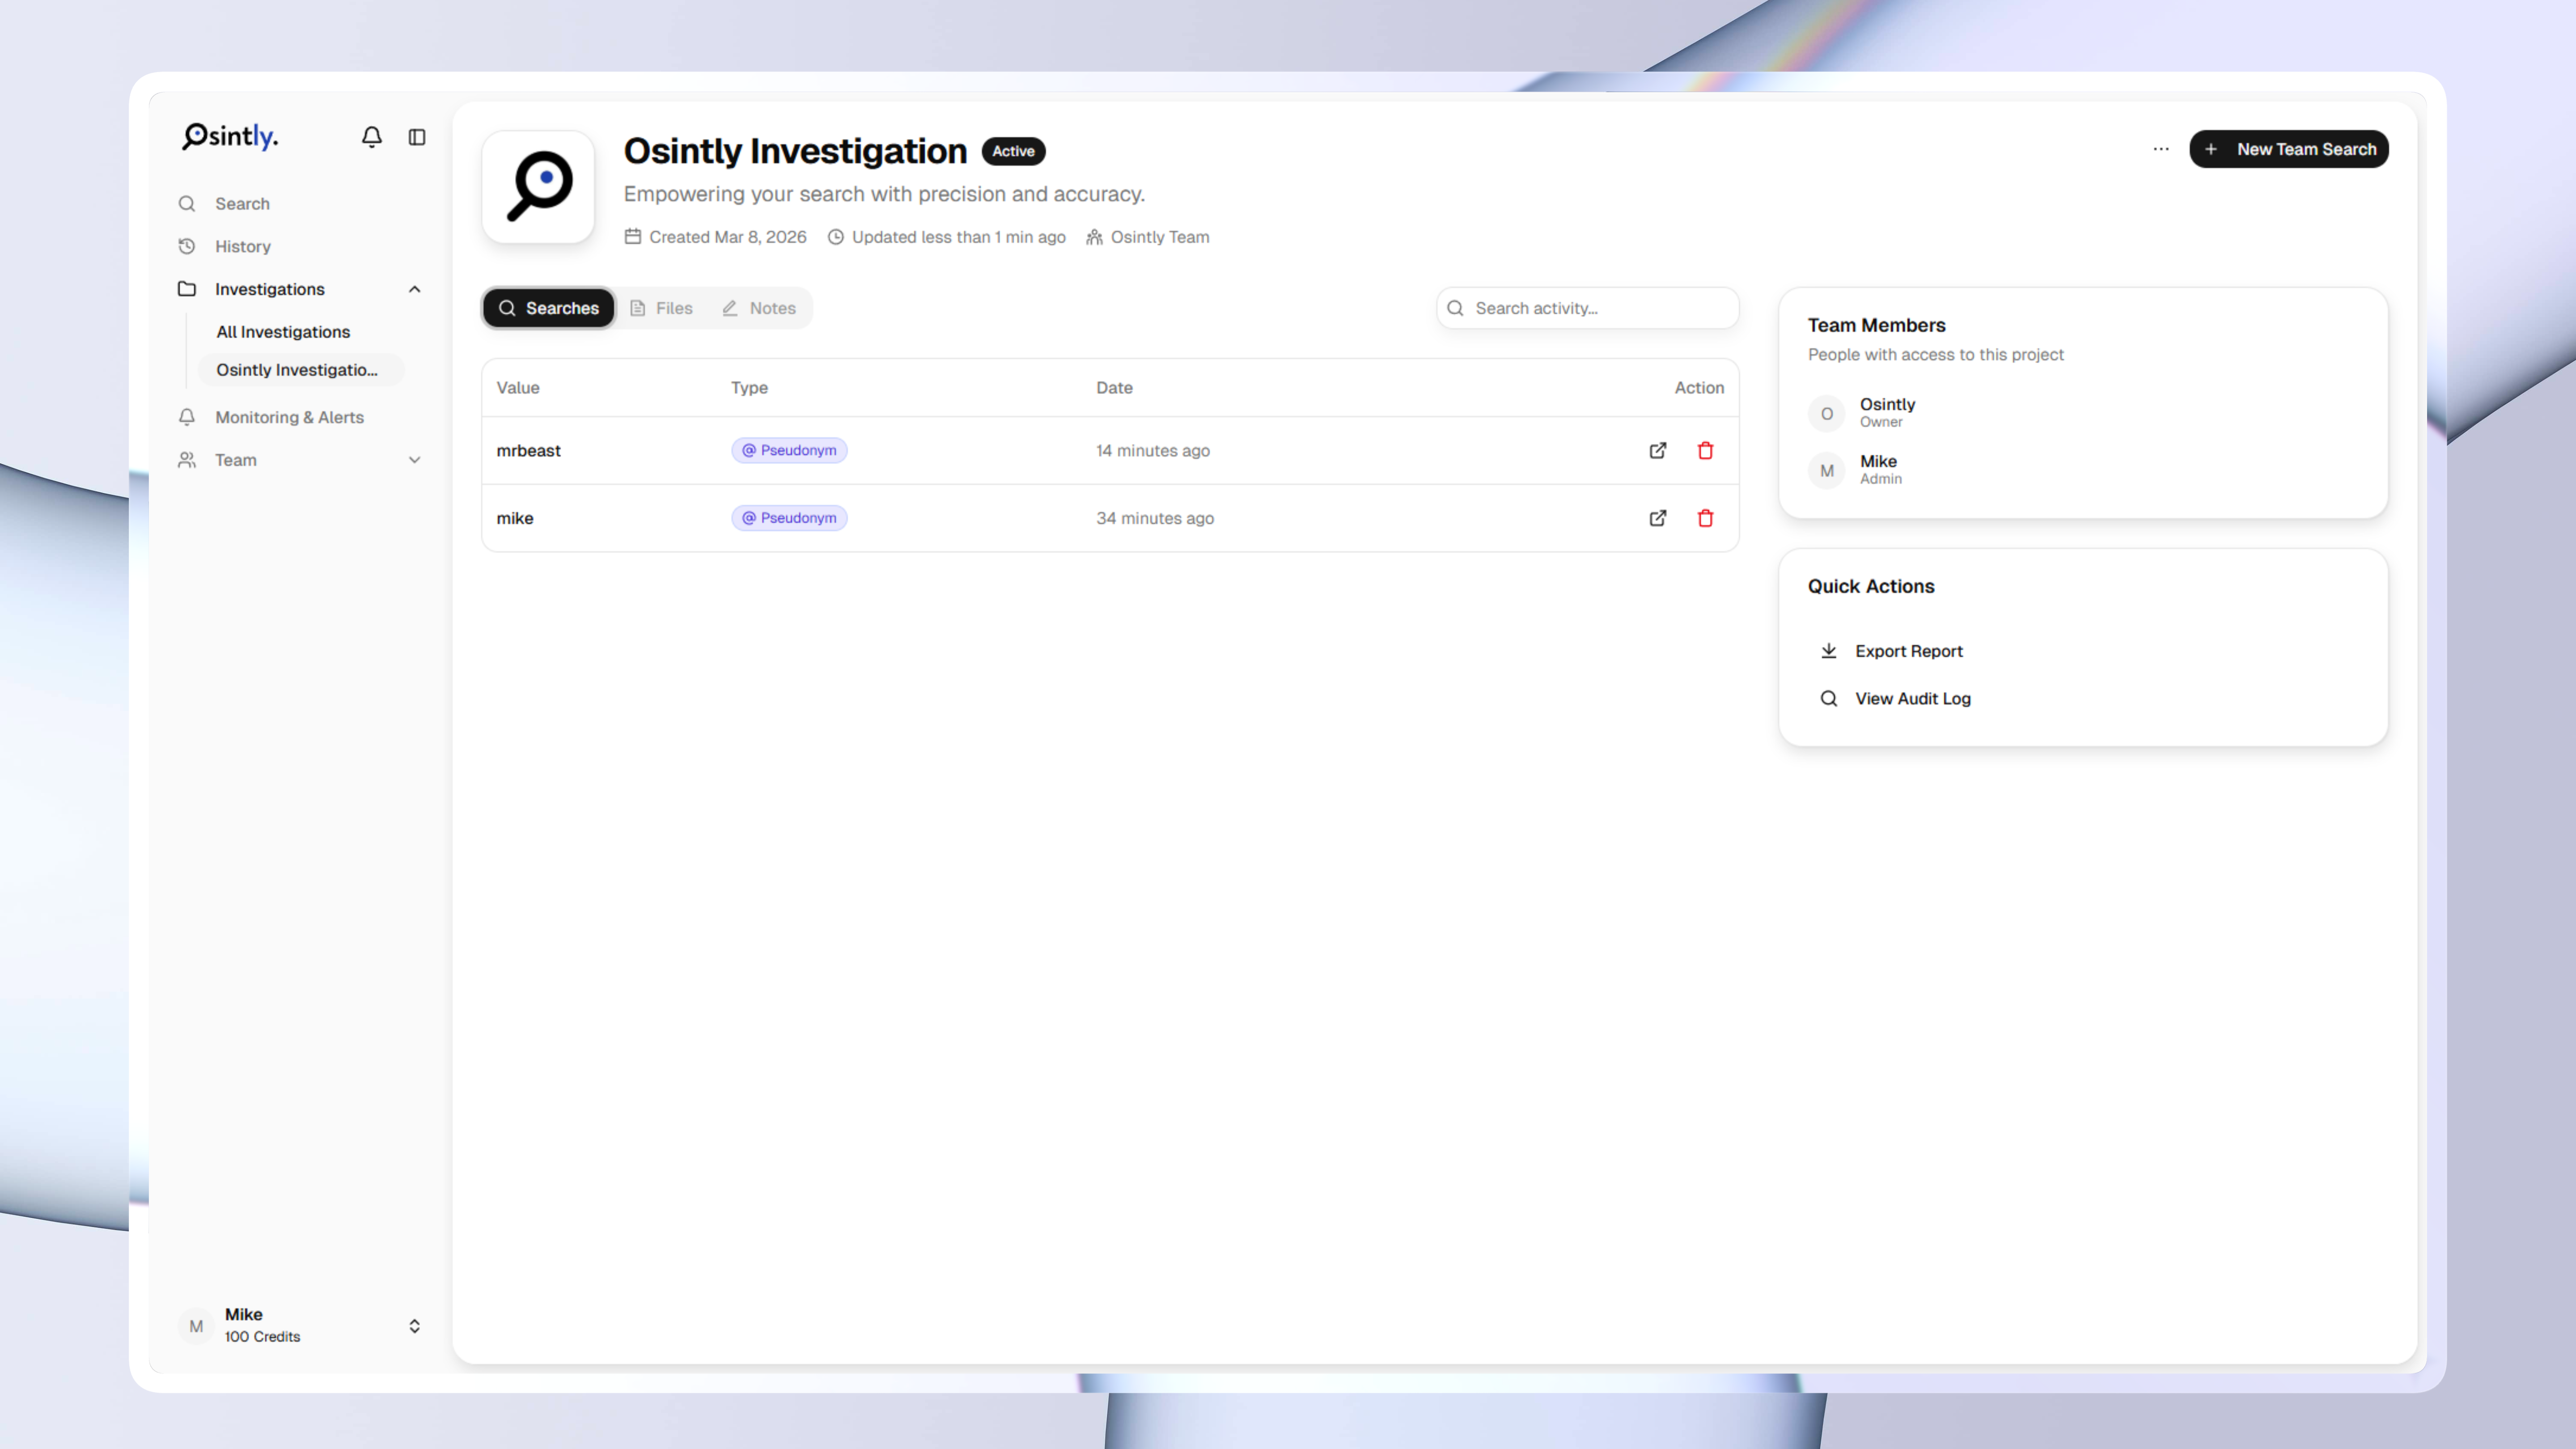Click the mike value cell
Viewport: 2576px width, 1449px height.
point(515,518)
